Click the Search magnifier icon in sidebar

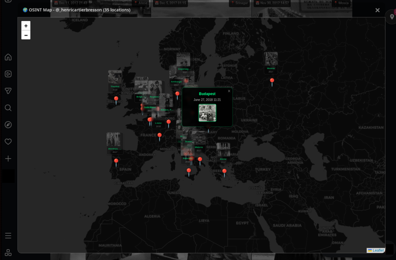(8, 108)
